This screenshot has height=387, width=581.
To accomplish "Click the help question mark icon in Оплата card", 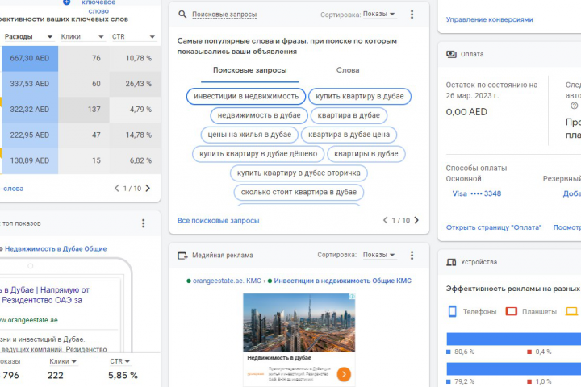I will click(x=574, y=106).
